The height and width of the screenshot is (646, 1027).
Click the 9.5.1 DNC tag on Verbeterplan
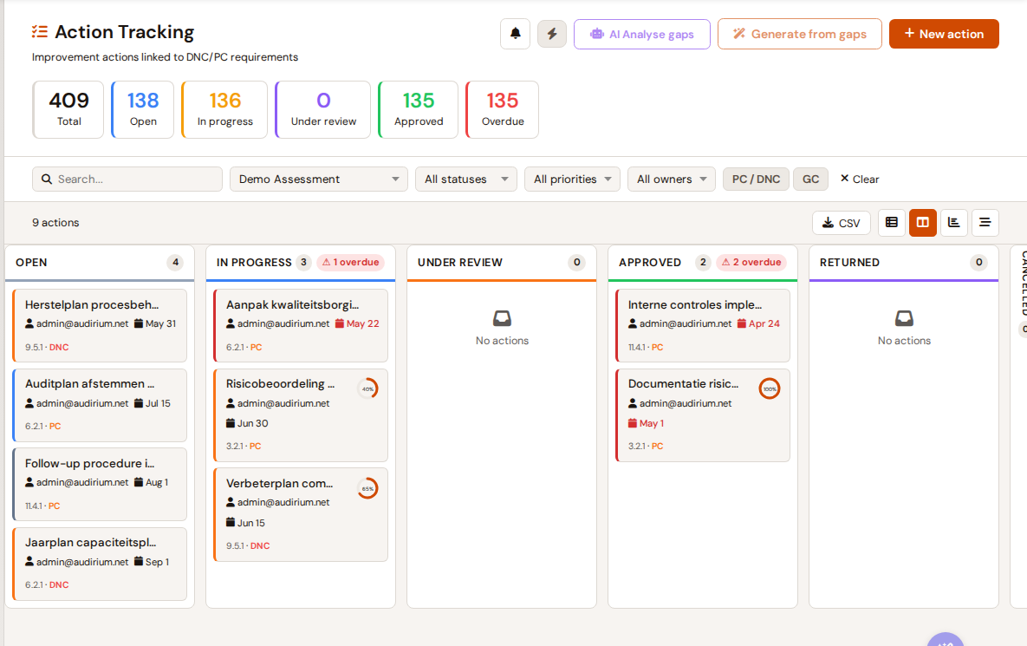[248, 545]
